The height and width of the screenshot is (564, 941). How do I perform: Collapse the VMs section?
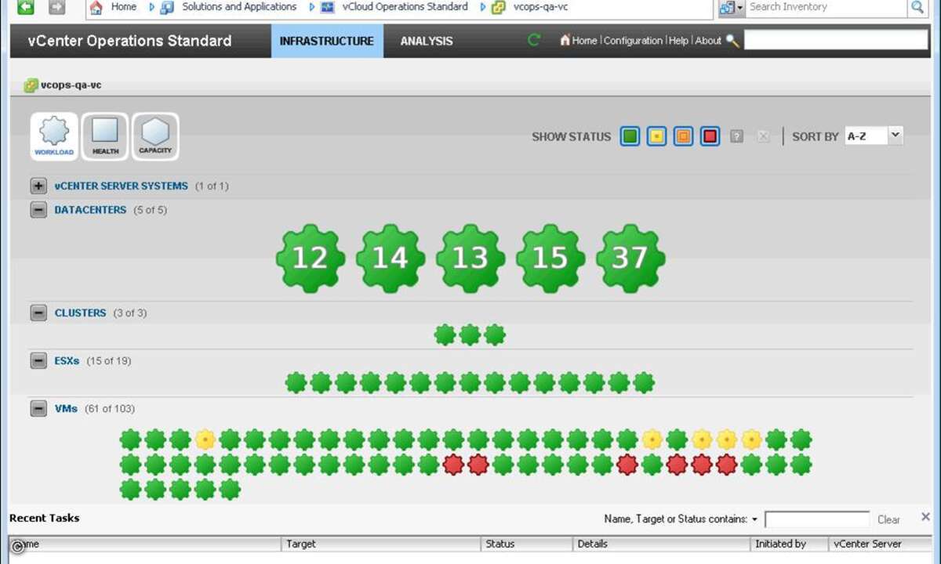click(x=38, y=408)
